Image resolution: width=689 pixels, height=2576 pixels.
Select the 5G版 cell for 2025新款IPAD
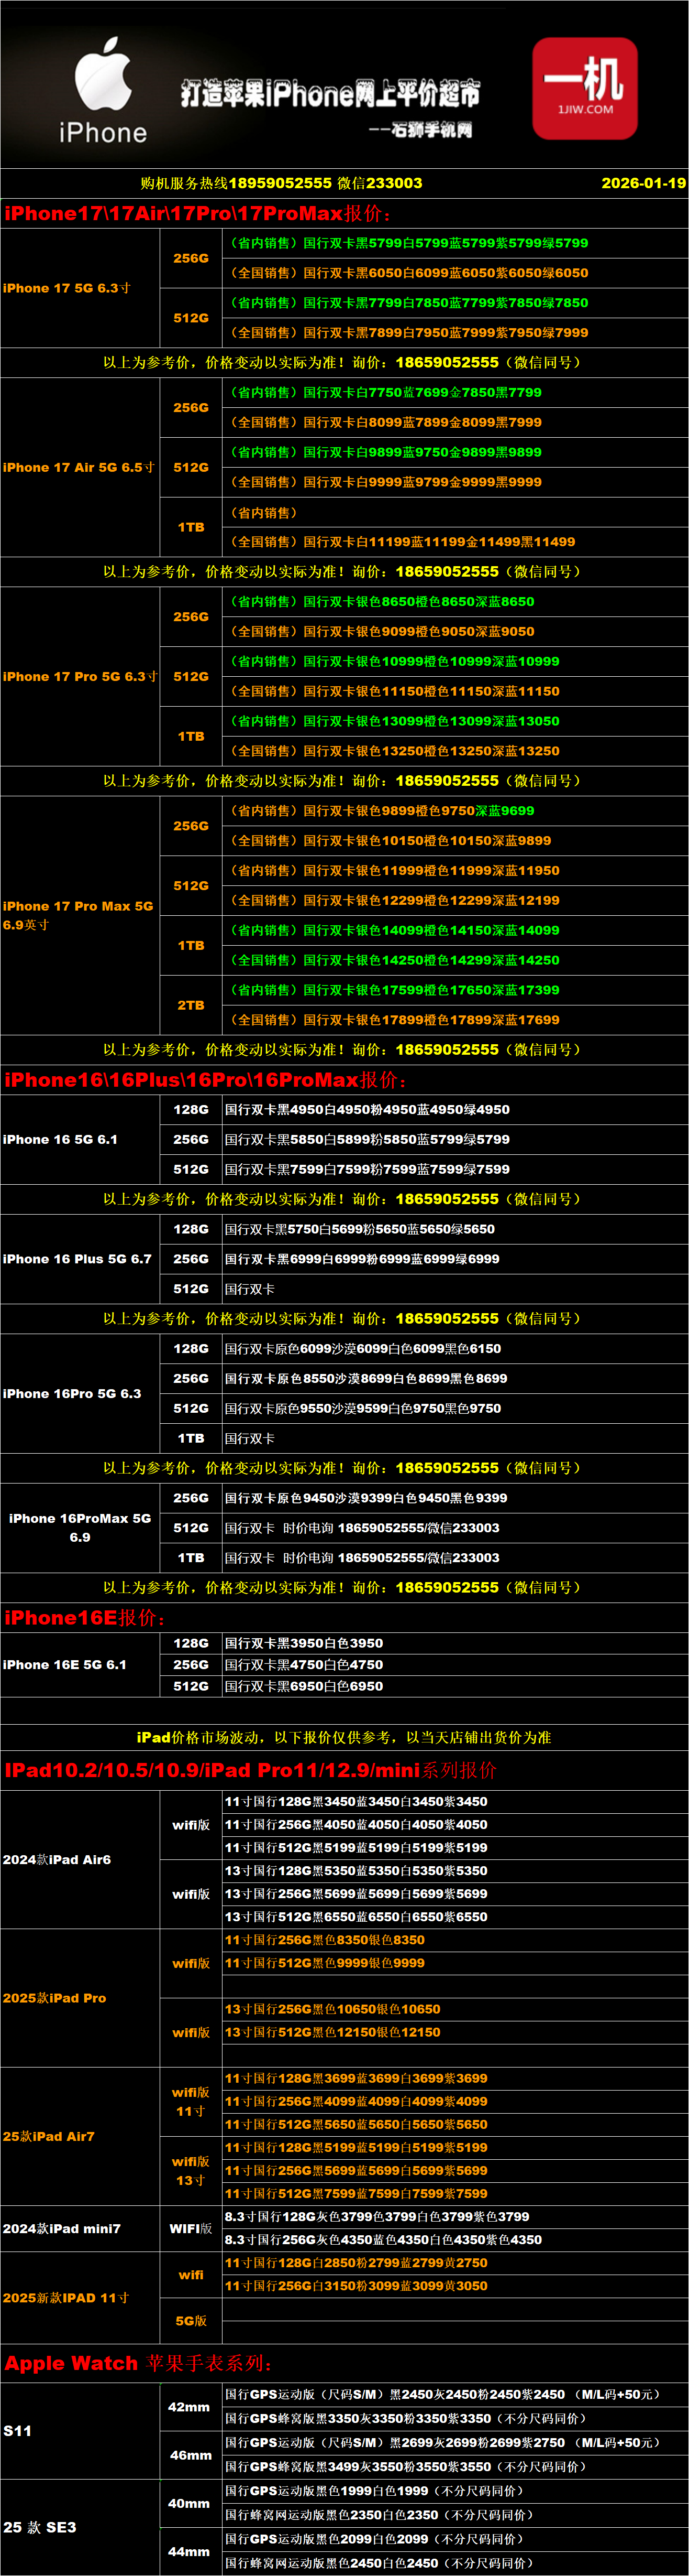pyautogui.click(x=191, y=2320)
